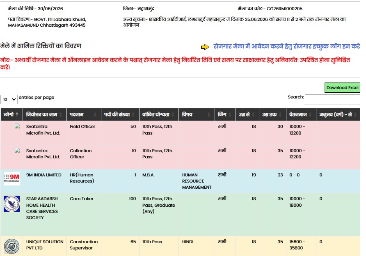Click STAR AADARSH HOME HEALTH CARE SERVICES SOCIETY

click(42, 208)
